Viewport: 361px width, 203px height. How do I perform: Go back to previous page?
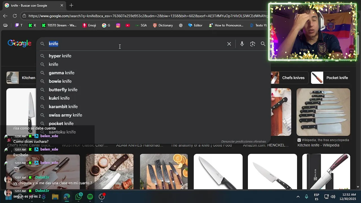pyautogui.click(x=5, y=16)
